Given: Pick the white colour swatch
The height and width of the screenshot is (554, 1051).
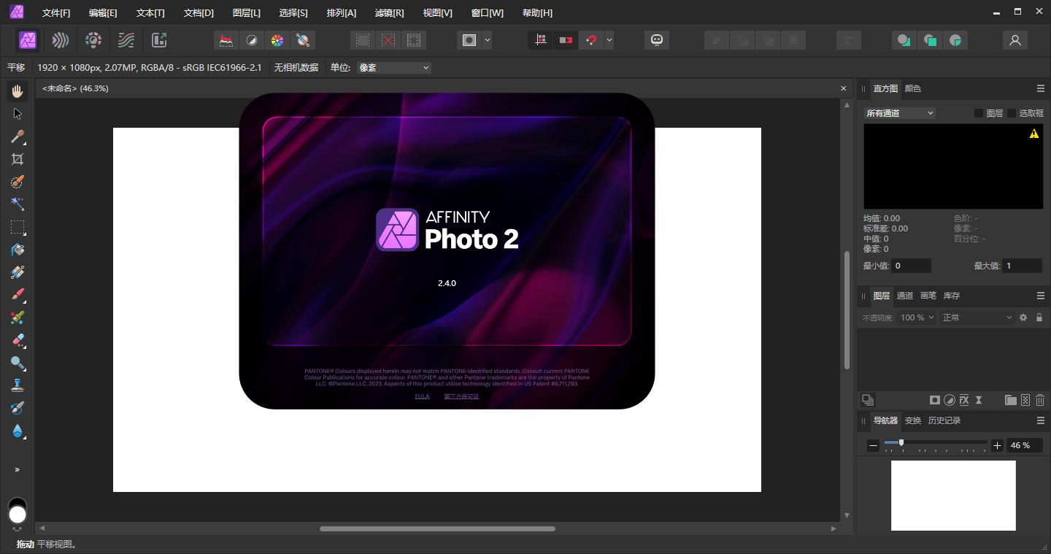Looking at the screenshot, I should tap(18, 515).
